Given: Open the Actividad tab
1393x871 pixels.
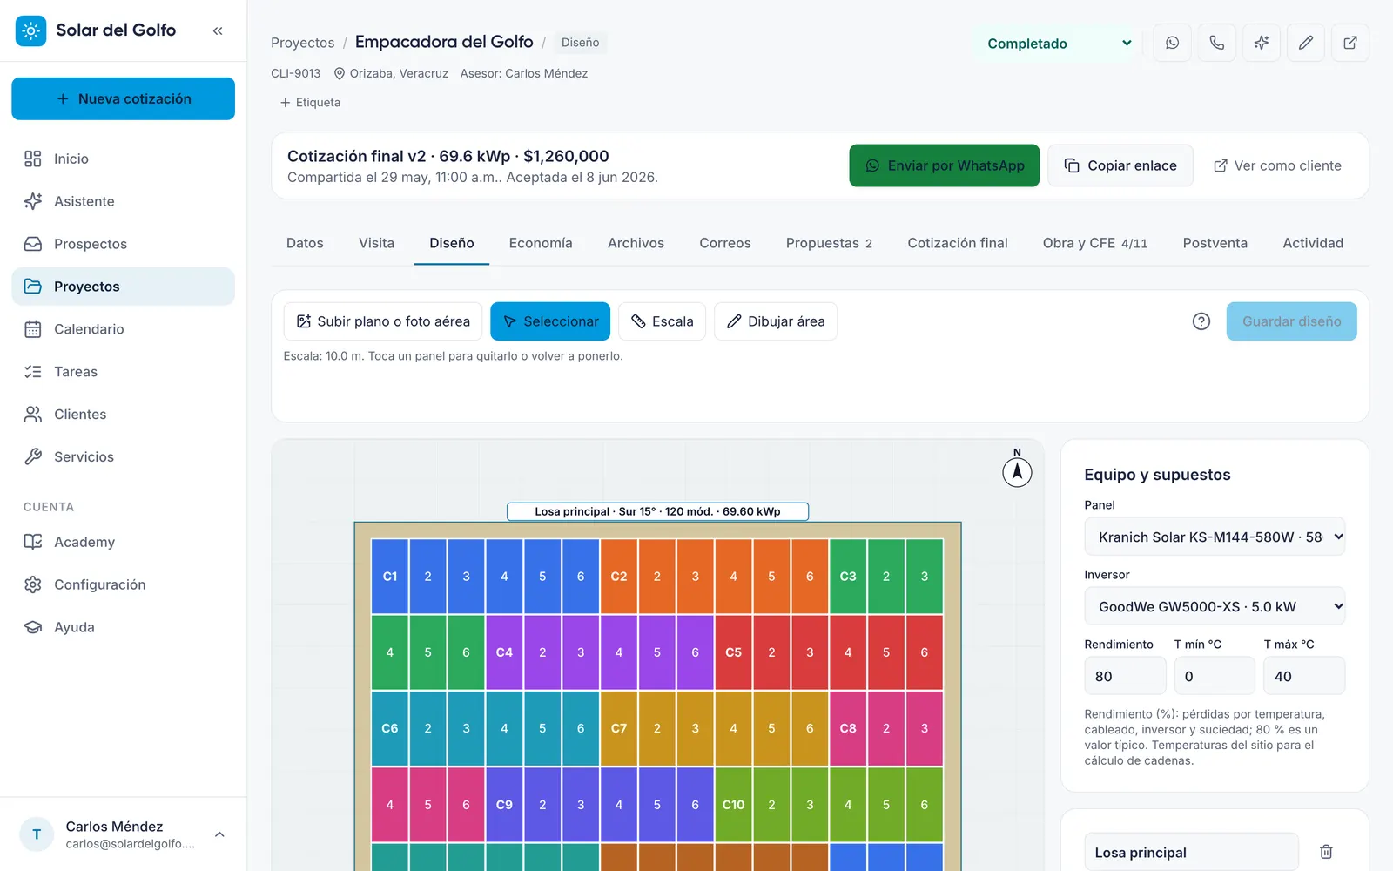Looking at the screenshot, I should (x=1313, y=243).
